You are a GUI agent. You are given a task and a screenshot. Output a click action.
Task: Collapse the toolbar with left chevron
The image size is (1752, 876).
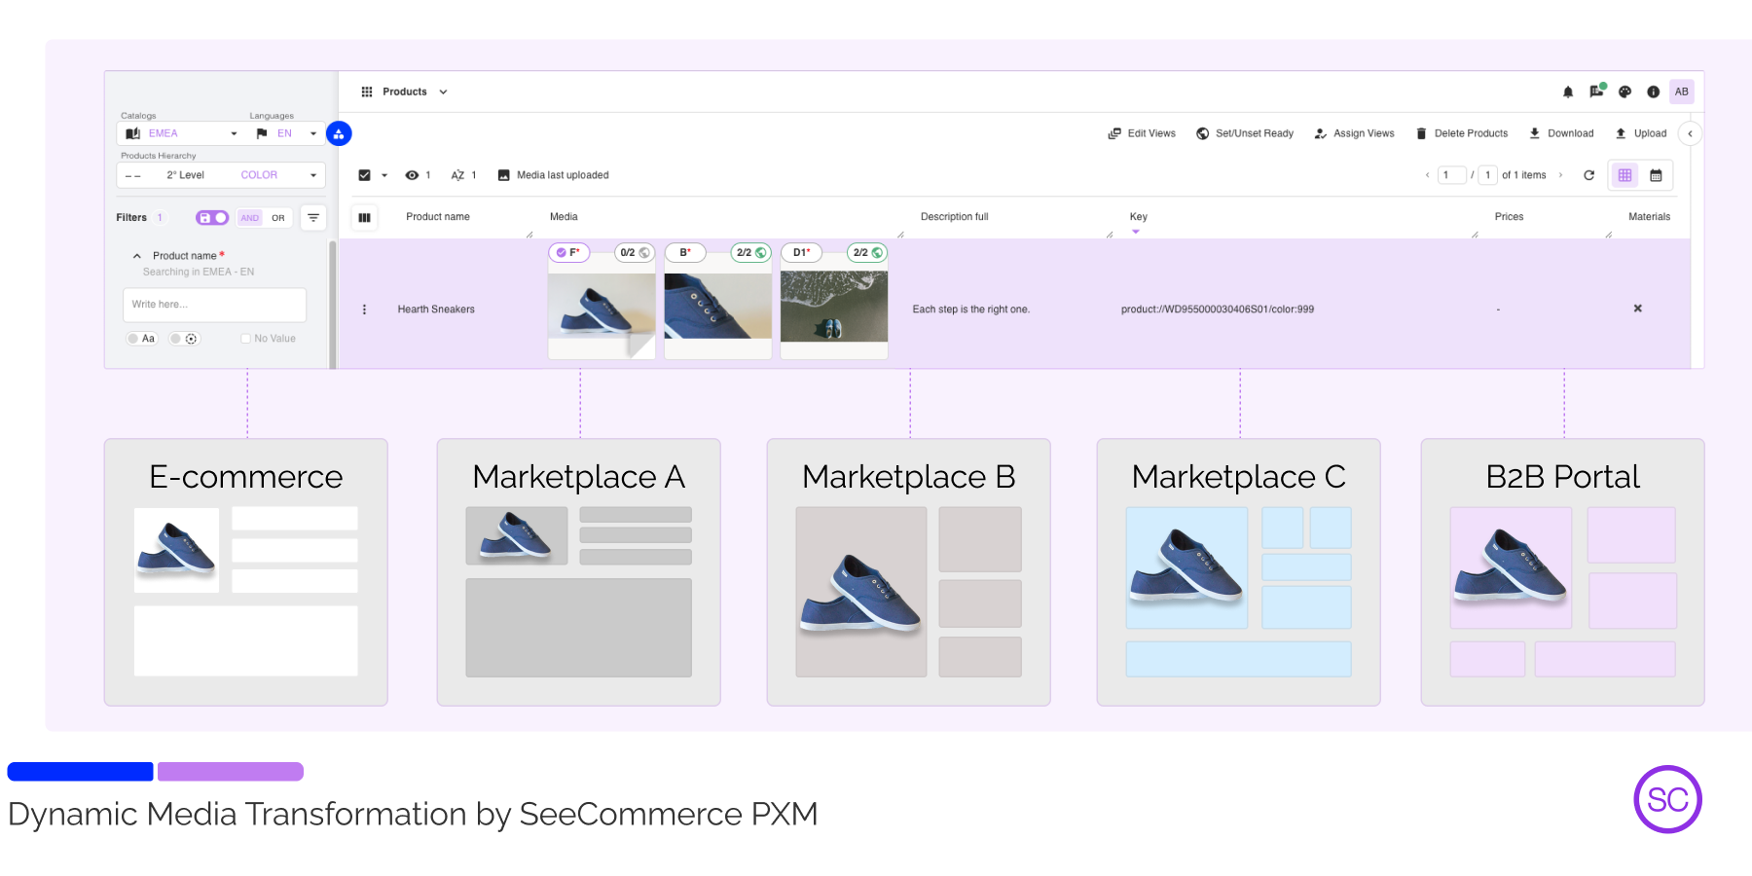1690,133
